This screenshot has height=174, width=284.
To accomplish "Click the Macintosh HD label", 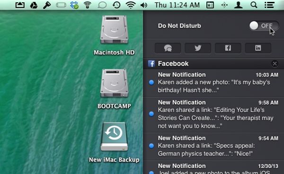I will click(x=114, y=52).
